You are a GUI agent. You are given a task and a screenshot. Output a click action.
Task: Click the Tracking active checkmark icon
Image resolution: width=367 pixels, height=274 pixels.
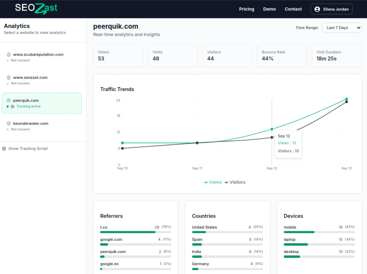pyautogui.click(x=12, y=107)
